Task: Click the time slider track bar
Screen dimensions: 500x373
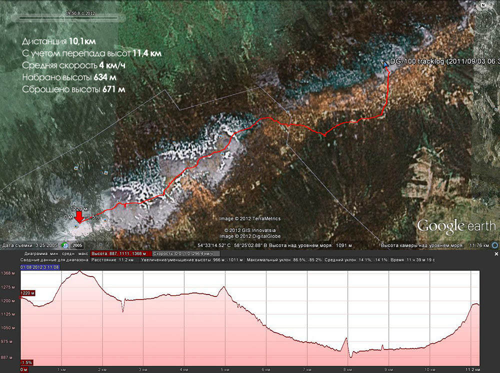Action: click(90, 18)
